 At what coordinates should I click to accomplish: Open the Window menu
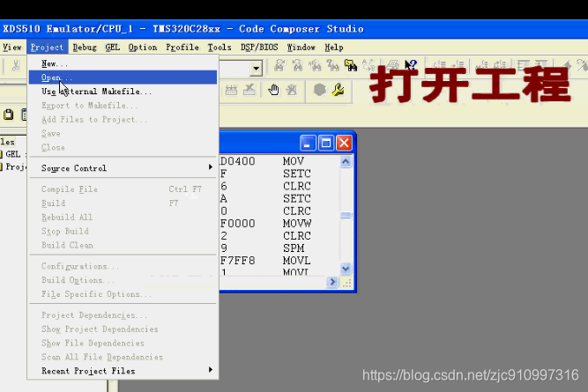pos(301,48)
